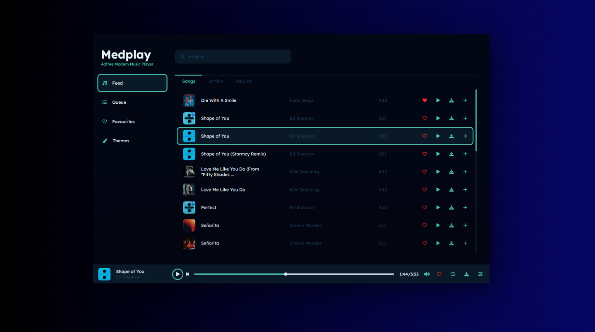
Task: Click the song list vertical scrollbar
Action: (x=476, y=121)
